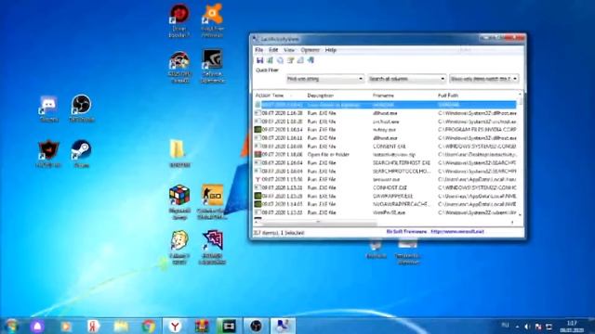
Task: Select the purple RG desktop shortcut
Action: (x=212, y=247)
